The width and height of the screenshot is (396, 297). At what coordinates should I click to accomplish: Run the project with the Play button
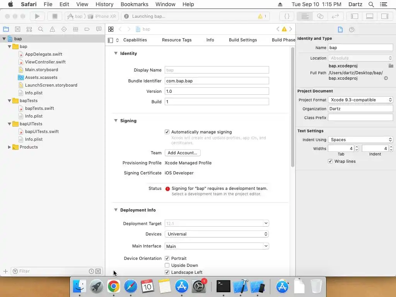(37, 16)
